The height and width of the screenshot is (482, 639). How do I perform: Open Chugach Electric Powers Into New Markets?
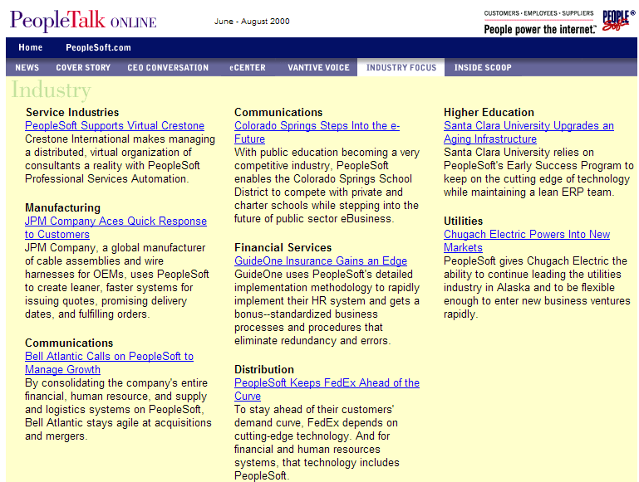point(527,241)
